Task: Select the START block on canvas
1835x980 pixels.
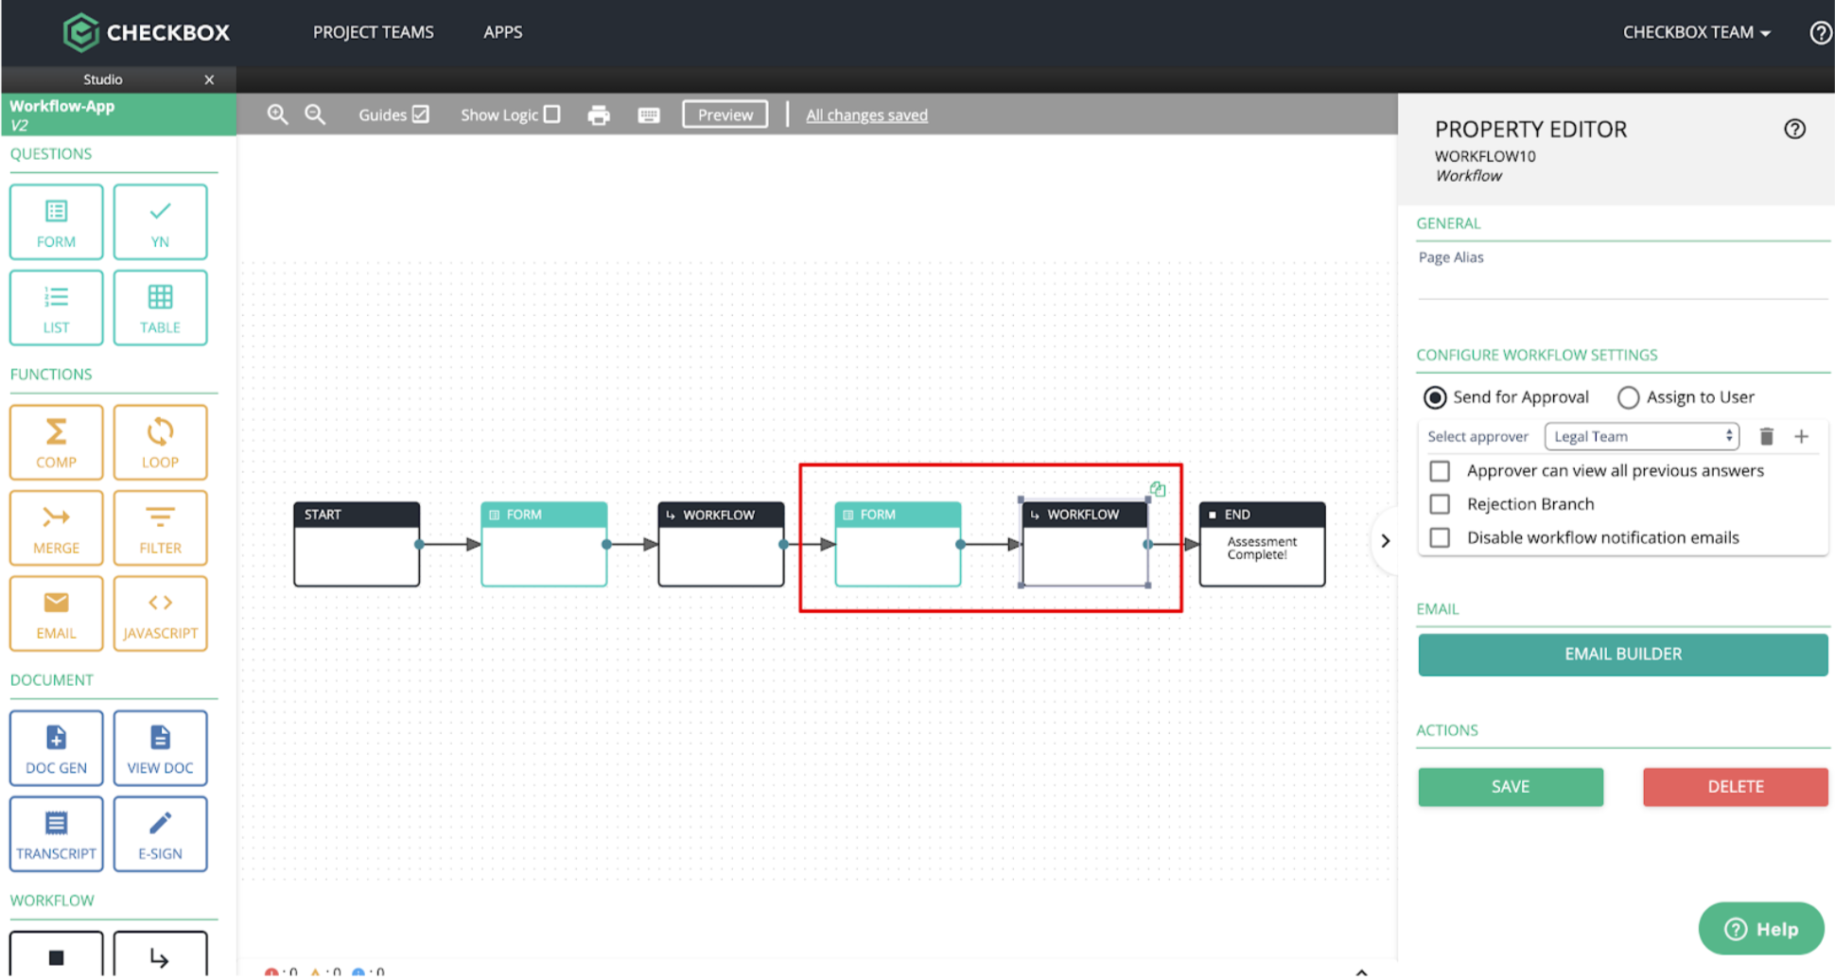Action: click(357, 544)
